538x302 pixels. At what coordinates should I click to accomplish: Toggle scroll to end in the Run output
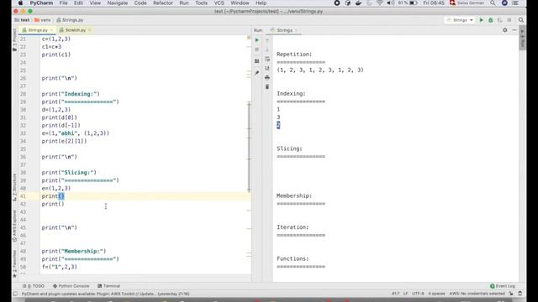(267, 69)
